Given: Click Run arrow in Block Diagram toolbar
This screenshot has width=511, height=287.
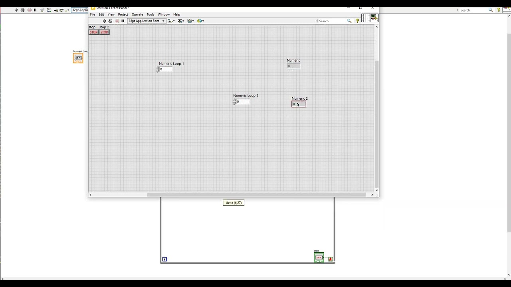Looking at the screenshot, I should 17,10.
